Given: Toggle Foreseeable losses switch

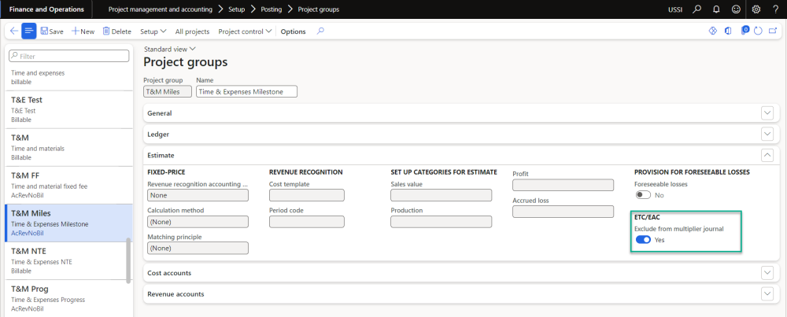Looking at the screenshot, I should click(x=643, y=194).
